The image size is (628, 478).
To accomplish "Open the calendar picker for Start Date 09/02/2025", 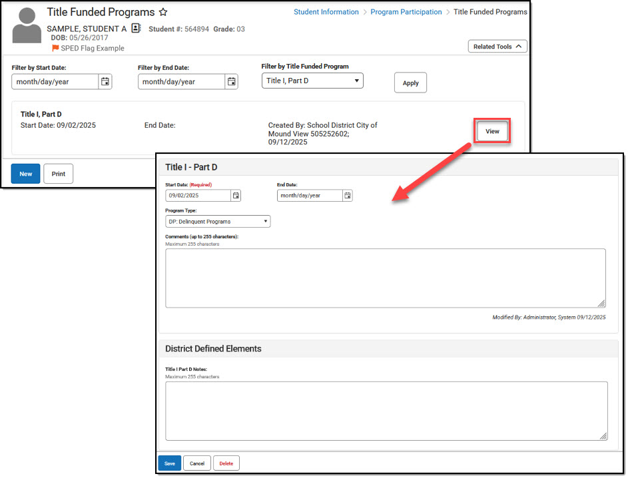I will pos(236,195).
